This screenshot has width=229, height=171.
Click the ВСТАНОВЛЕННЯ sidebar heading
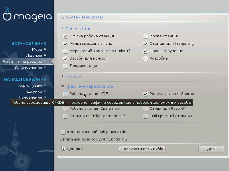point(29,44)
